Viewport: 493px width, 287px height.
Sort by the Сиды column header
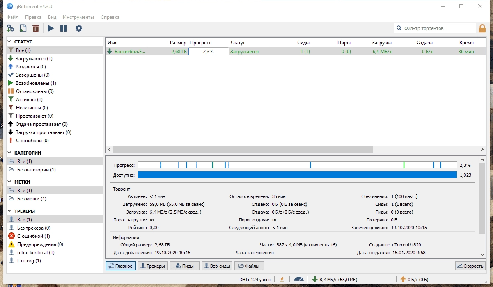[290, 43]
